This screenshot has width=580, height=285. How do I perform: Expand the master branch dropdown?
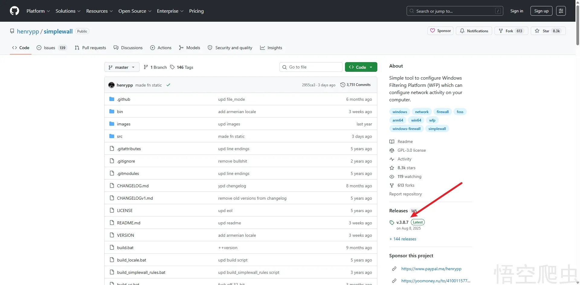[x=122, y=67]
